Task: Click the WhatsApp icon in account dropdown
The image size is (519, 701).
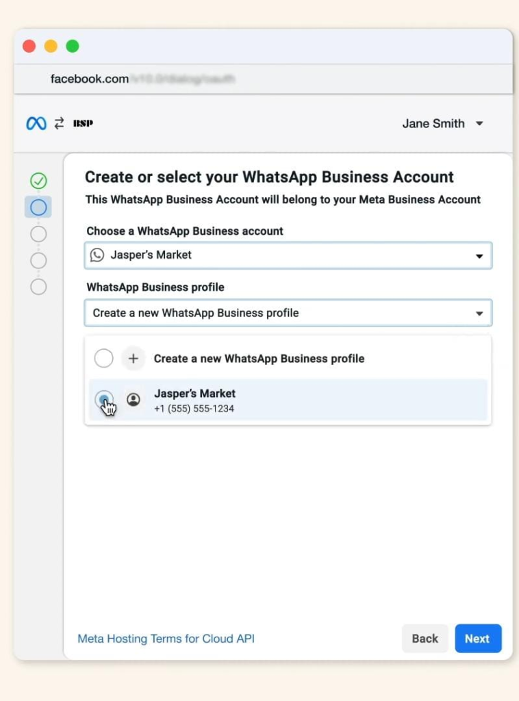Action: (97, 255)
